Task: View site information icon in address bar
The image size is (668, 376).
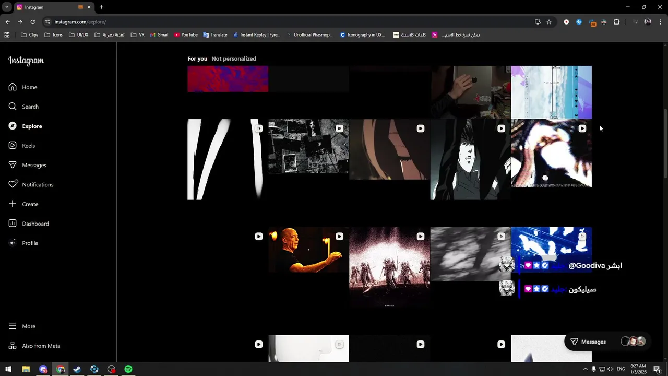Action: (47, 22)
